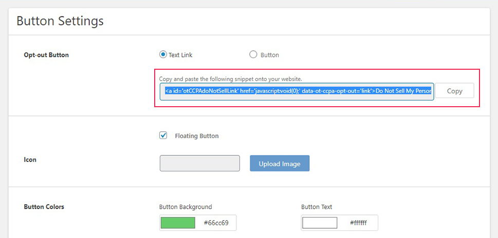Image resolution: width=498 pixels, height=238 pixels.
Task: Click the Button Text label above white swatch
Action: pos(317,207)
